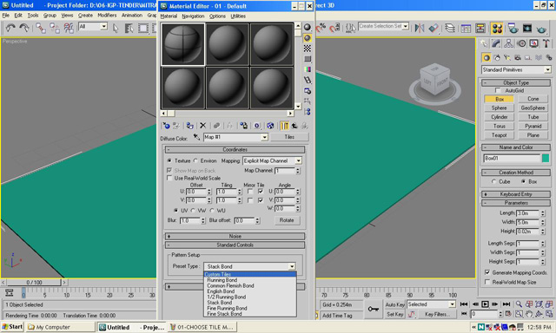The width and height of the screenshot is (556, 333).
Task: Select the Select and Link tool
Action: 41,28
